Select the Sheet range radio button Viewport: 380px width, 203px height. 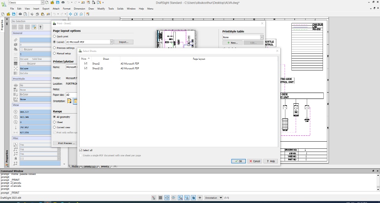click(54, 122)
